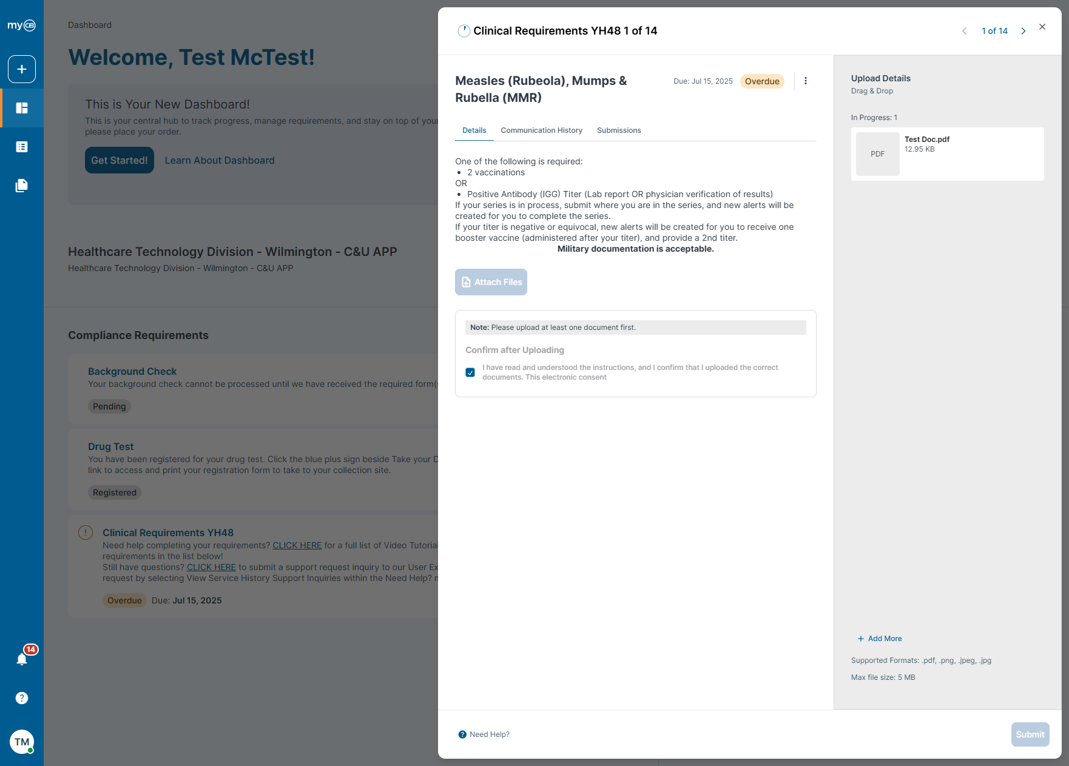Screen dimensions: 1069x766
Task: Click the Upload Details heading
Action: pyautogui.click(x=881, y=78)
